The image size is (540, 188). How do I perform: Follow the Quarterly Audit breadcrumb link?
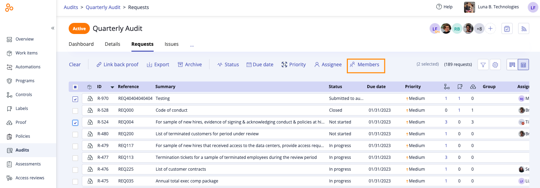(103, 7)
